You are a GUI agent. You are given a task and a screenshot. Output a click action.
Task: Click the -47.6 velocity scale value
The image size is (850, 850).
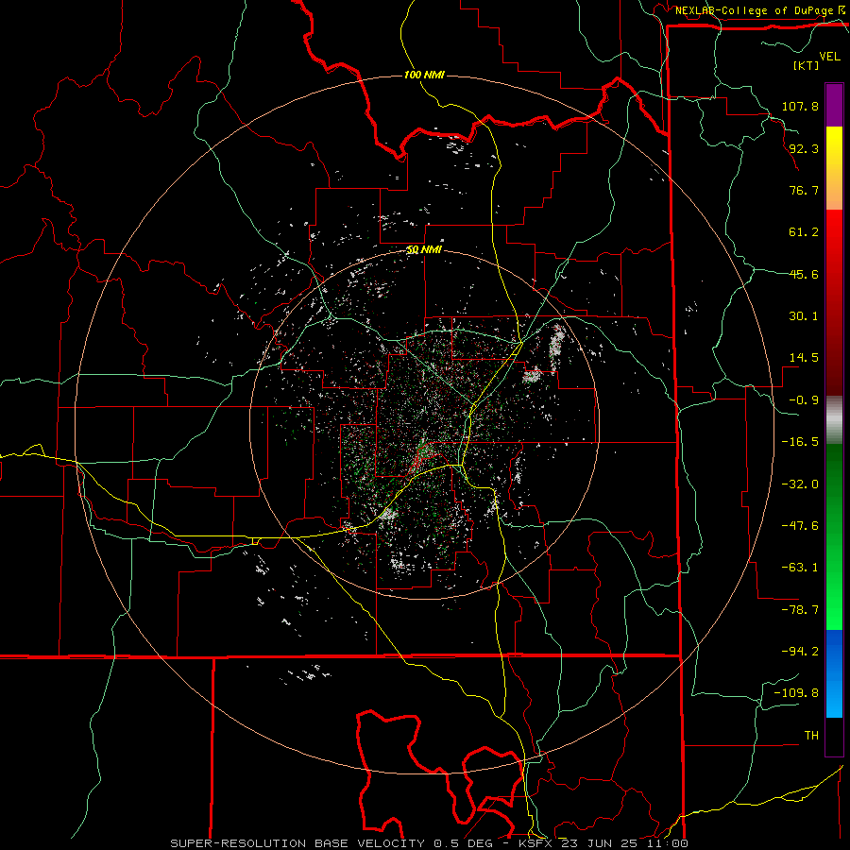pos(800,525)
